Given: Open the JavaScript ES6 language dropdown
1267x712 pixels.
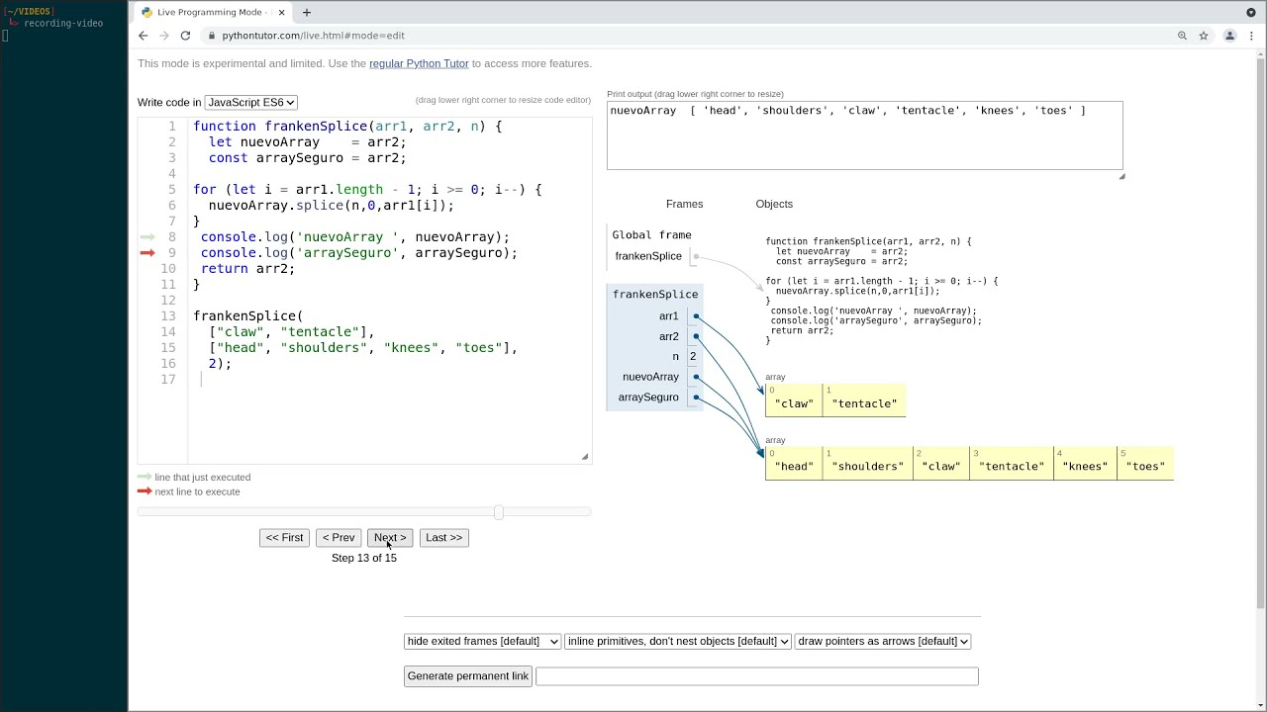Looking at the screenshot, I should pyautogui.click(x=250, y=102).
